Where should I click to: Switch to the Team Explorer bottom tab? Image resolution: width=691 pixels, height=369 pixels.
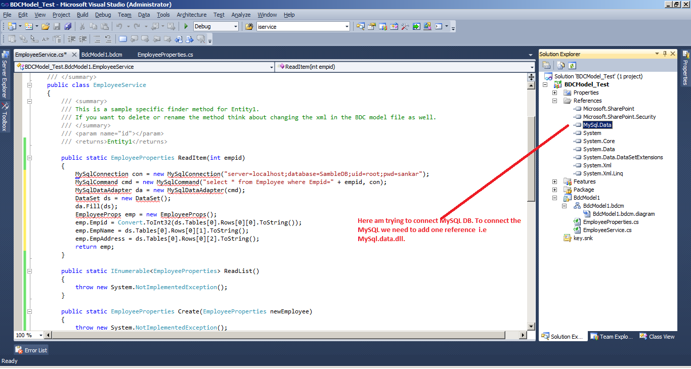tap(611, 337)
